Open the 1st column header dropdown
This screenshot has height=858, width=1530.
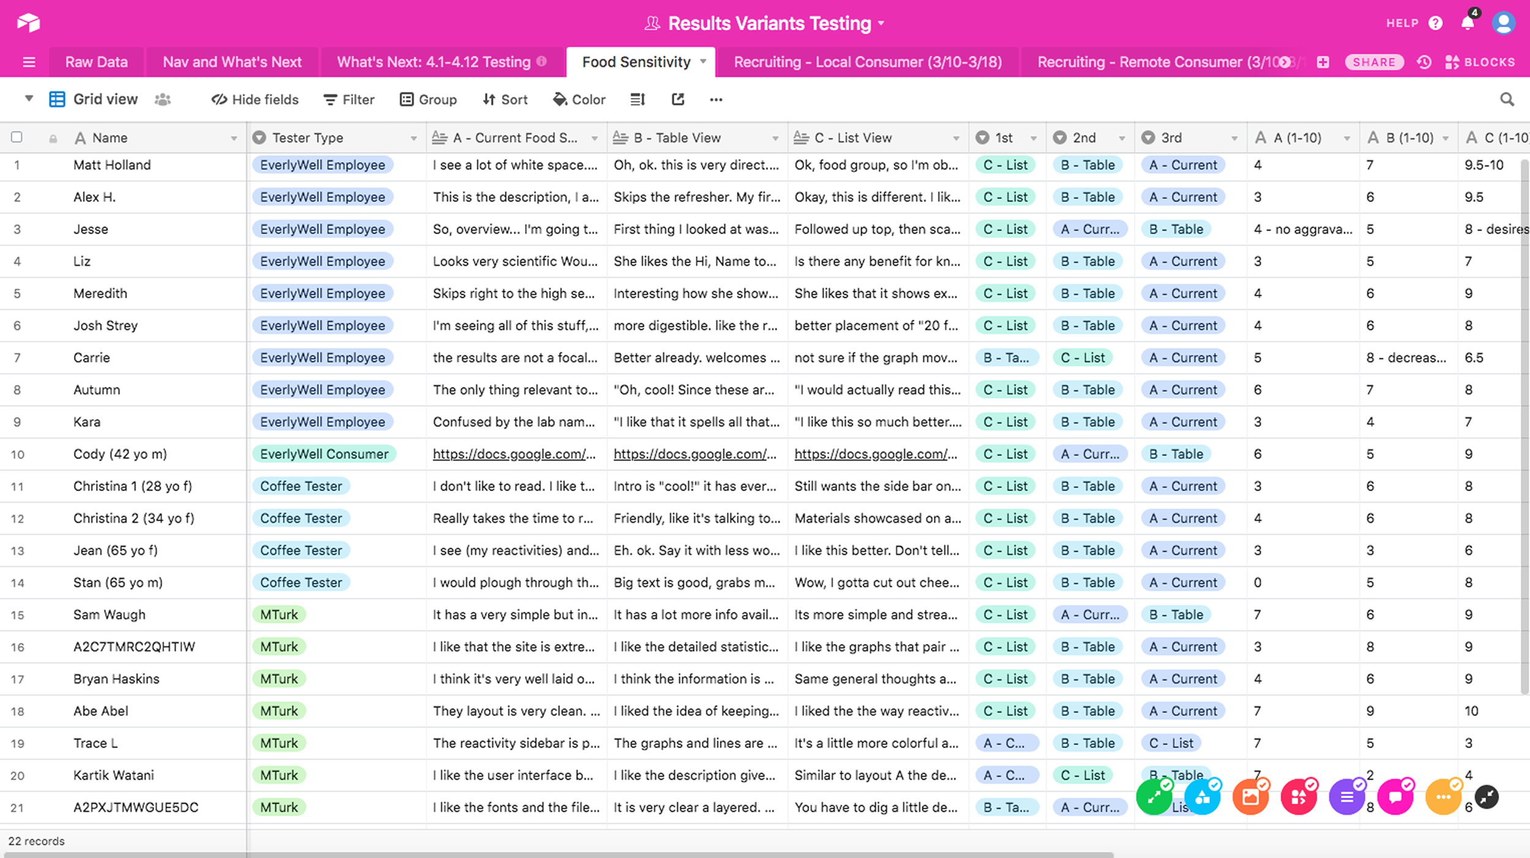tap(1033, 138)
